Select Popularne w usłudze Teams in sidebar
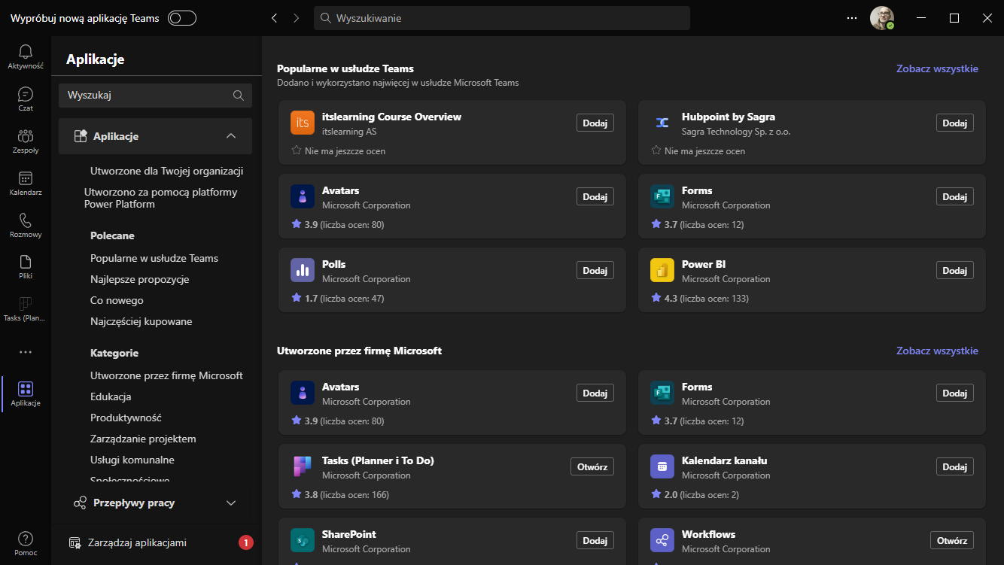Screen dimensions: 1004x565 click(154, 258)
